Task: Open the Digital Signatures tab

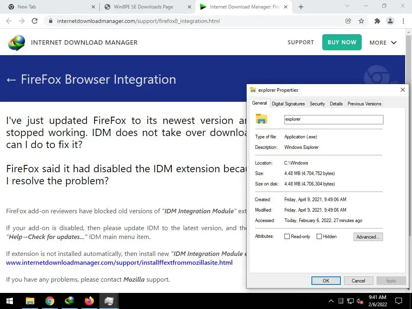Action: point(288,104)
